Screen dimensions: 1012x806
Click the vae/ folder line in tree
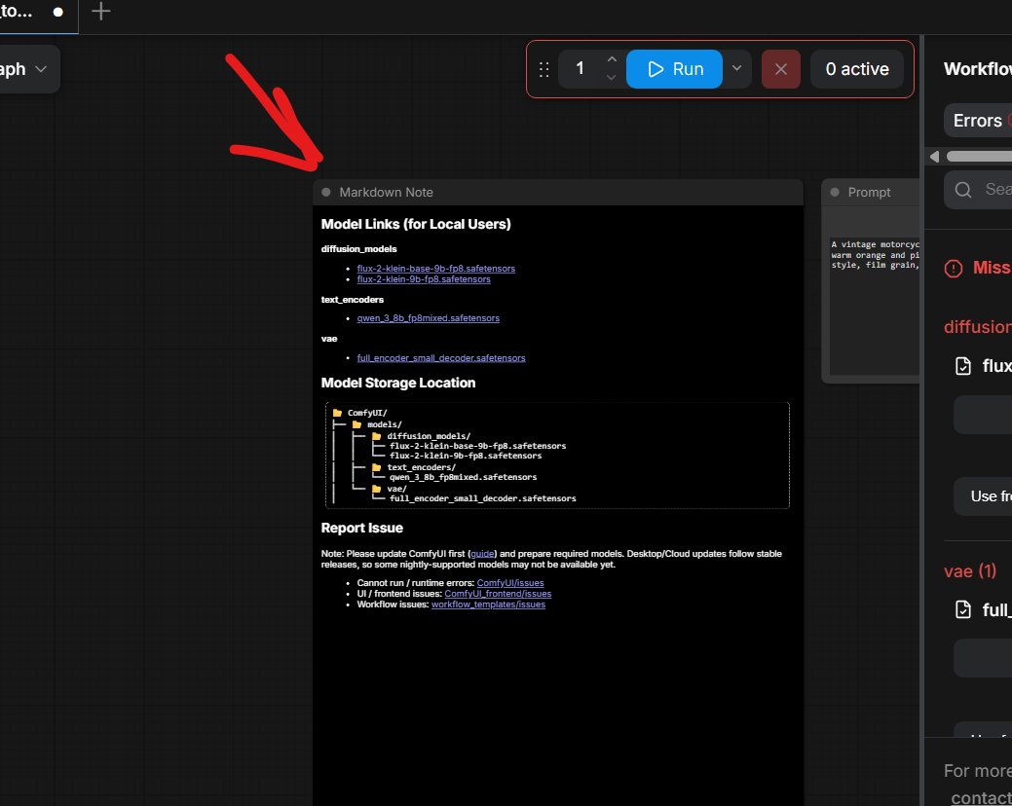(x=390, y=489)
